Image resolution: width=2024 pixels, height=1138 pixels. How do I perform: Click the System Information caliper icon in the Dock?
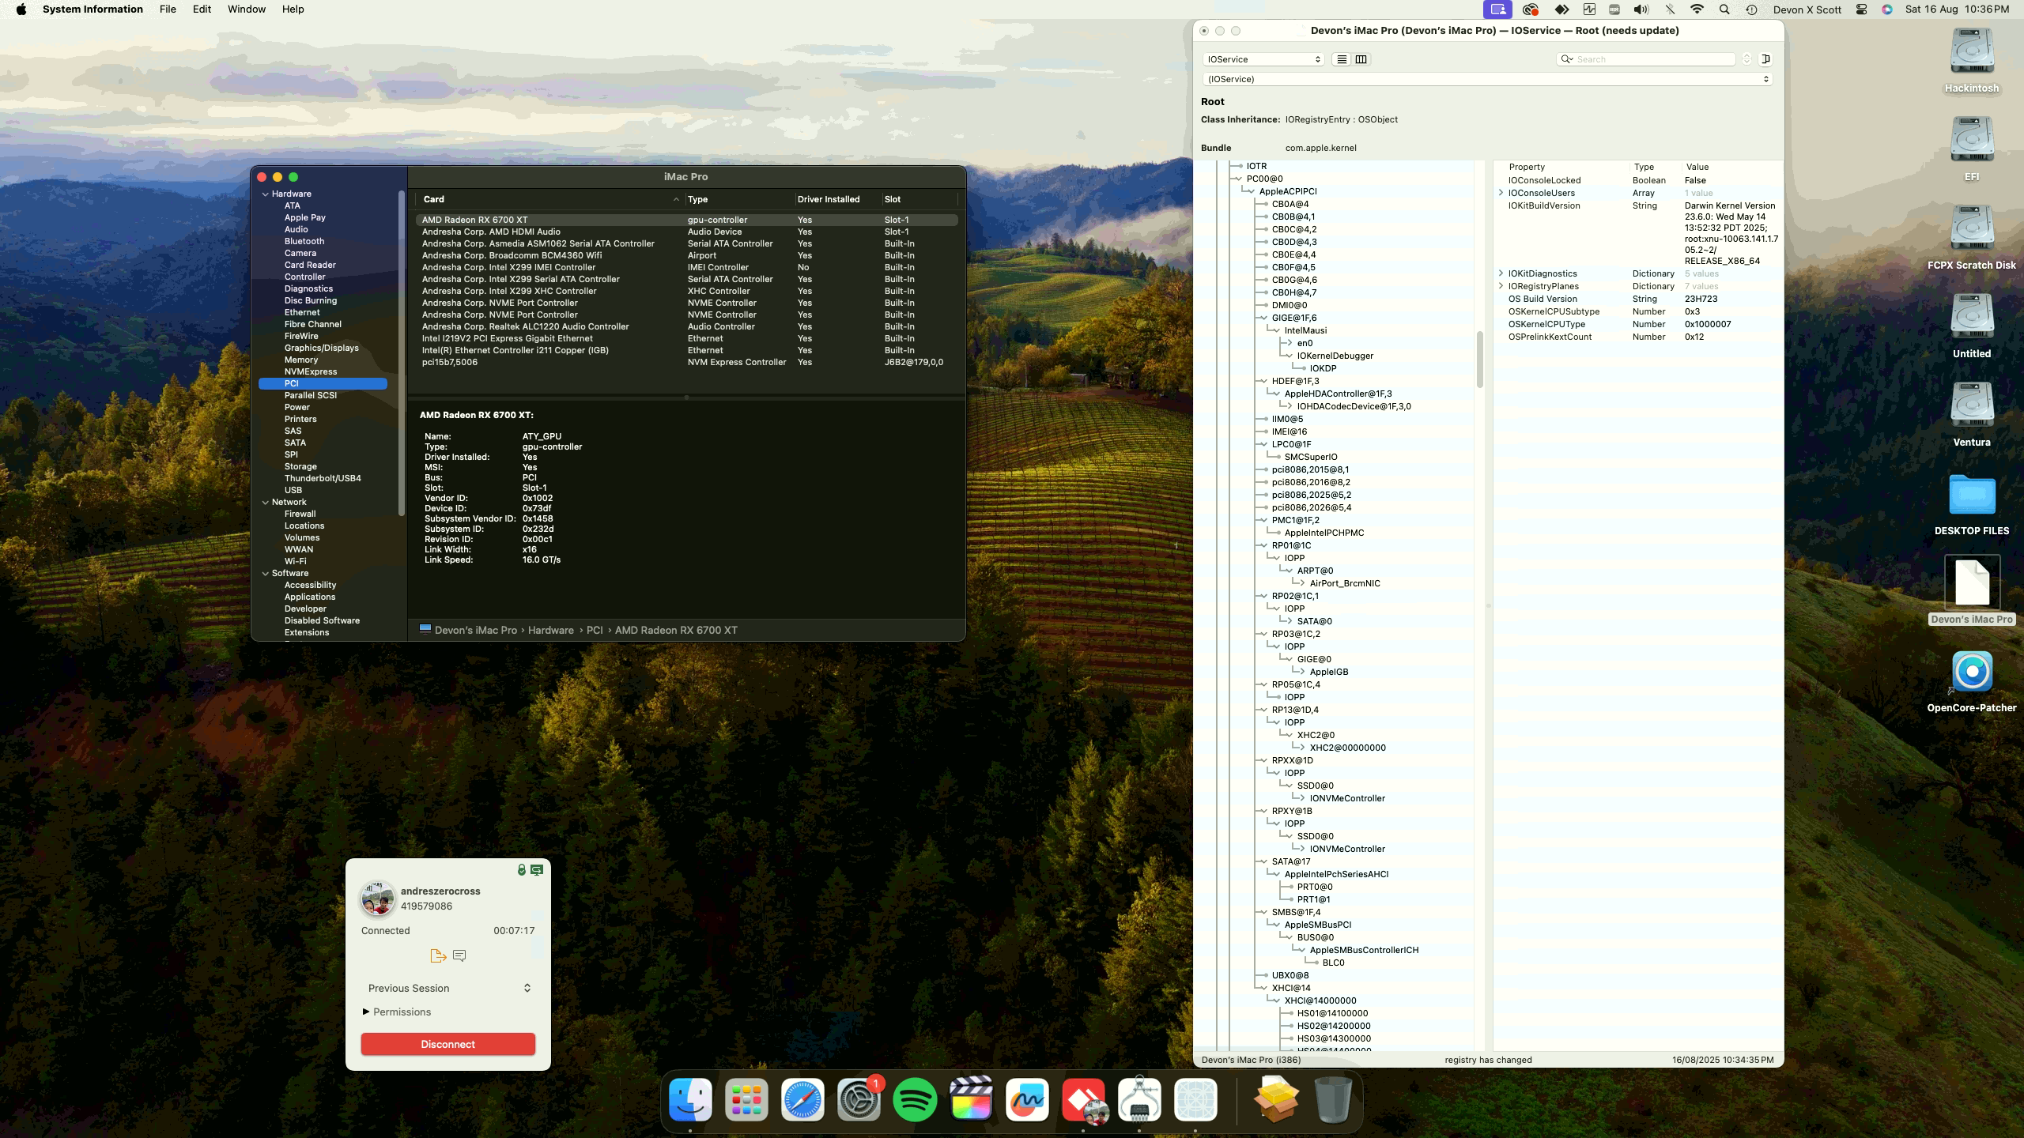[1139, 1099]
